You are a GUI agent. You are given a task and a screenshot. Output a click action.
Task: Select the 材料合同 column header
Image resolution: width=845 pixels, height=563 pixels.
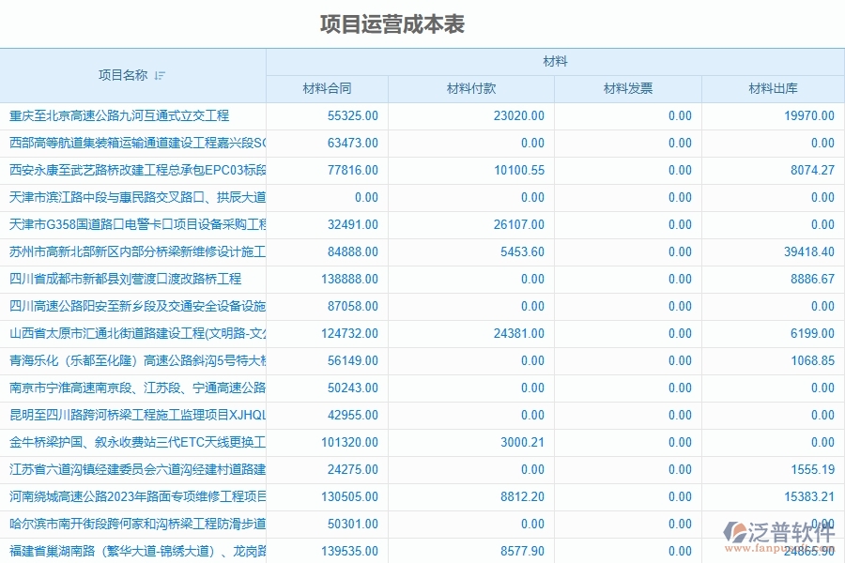coord(327,88)
